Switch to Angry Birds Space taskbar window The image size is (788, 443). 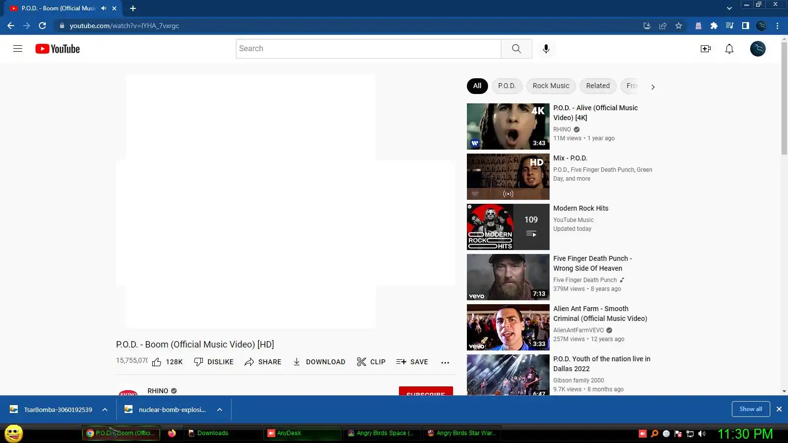point(382,433)
